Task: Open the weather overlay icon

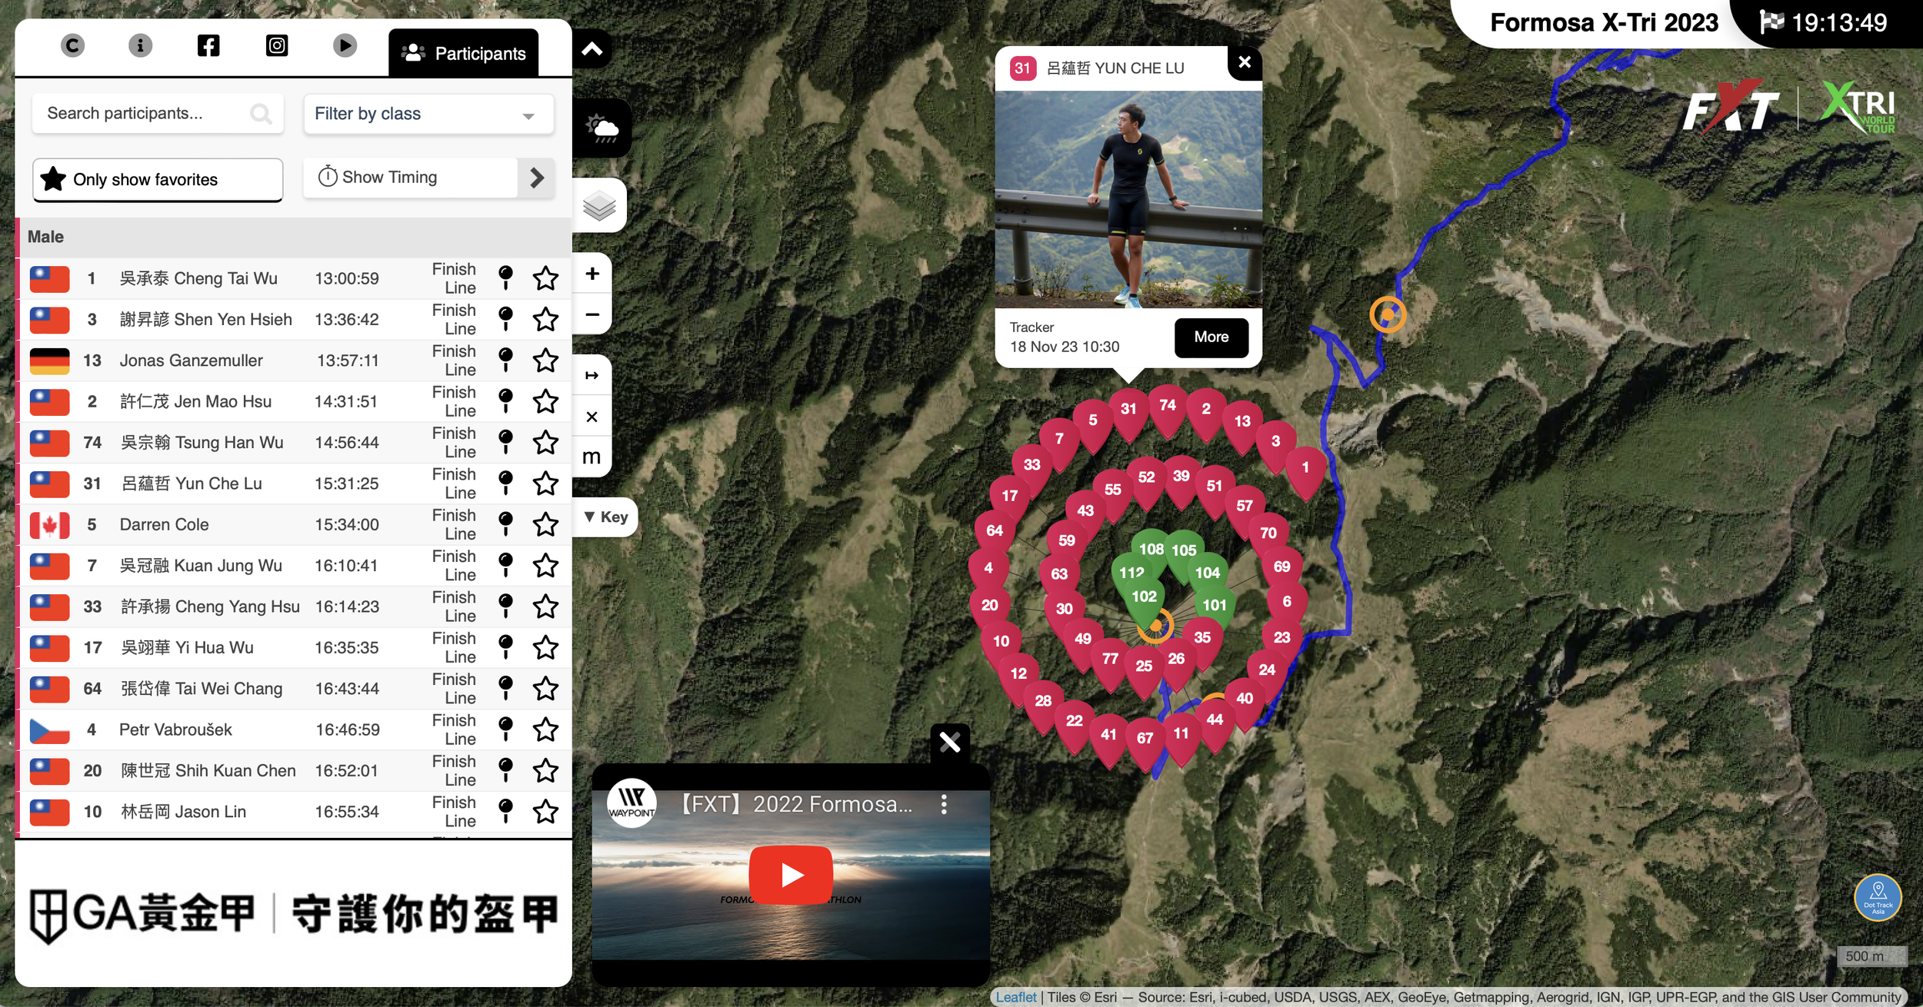Action: (602, 128)
